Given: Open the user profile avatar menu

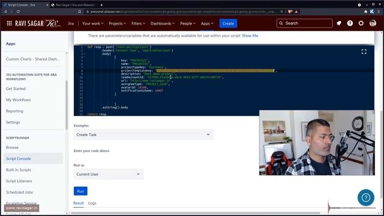Looking at the screenshot, I should click(x=373, y=23).
